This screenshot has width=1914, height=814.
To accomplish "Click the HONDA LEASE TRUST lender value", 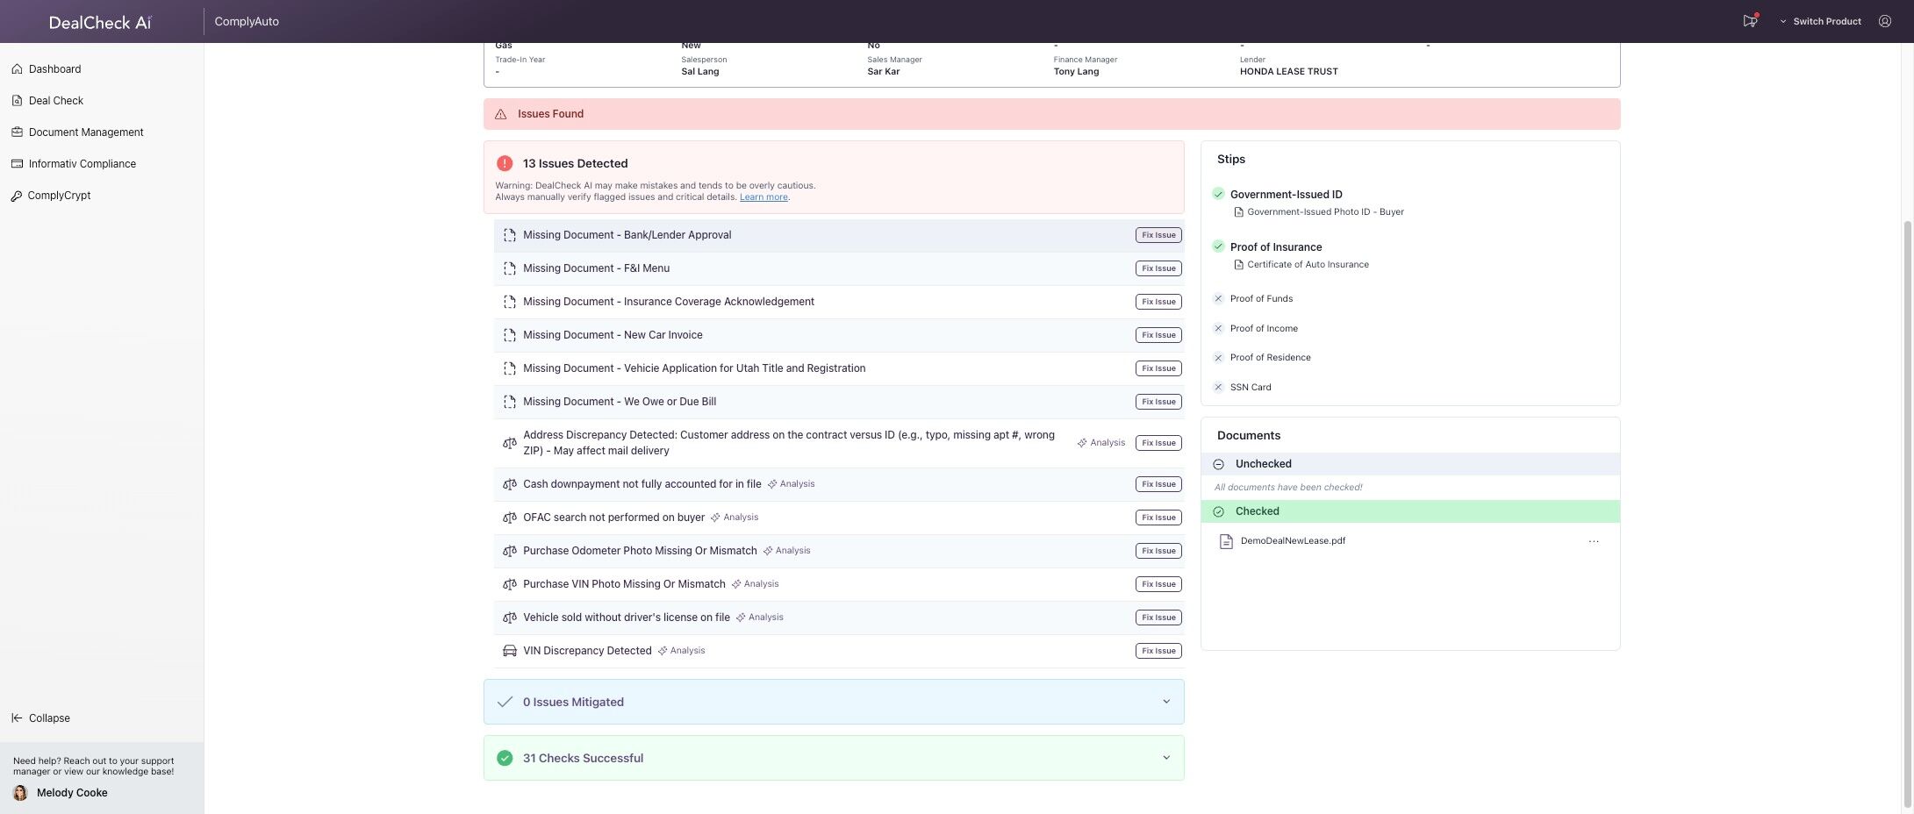I will pyautogui.click(x=1288, y=72).
